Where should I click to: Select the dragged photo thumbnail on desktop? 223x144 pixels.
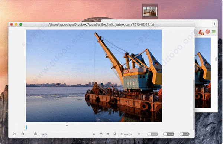[150, 12]
